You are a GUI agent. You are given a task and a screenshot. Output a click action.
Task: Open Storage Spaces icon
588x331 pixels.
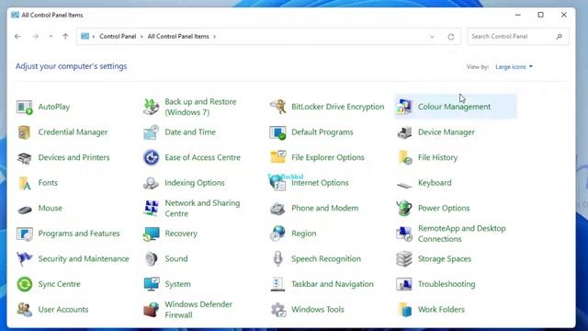[x=404, y=259]
